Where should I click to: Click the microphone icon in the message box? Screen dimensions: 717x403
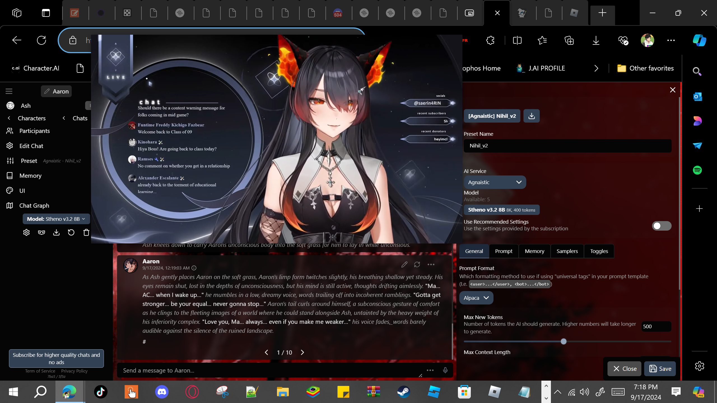point(445,370)
